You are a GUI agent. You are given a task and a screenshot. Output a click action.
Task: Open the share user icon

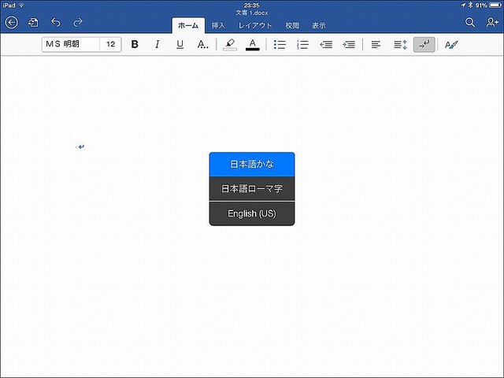pos(491,23)
